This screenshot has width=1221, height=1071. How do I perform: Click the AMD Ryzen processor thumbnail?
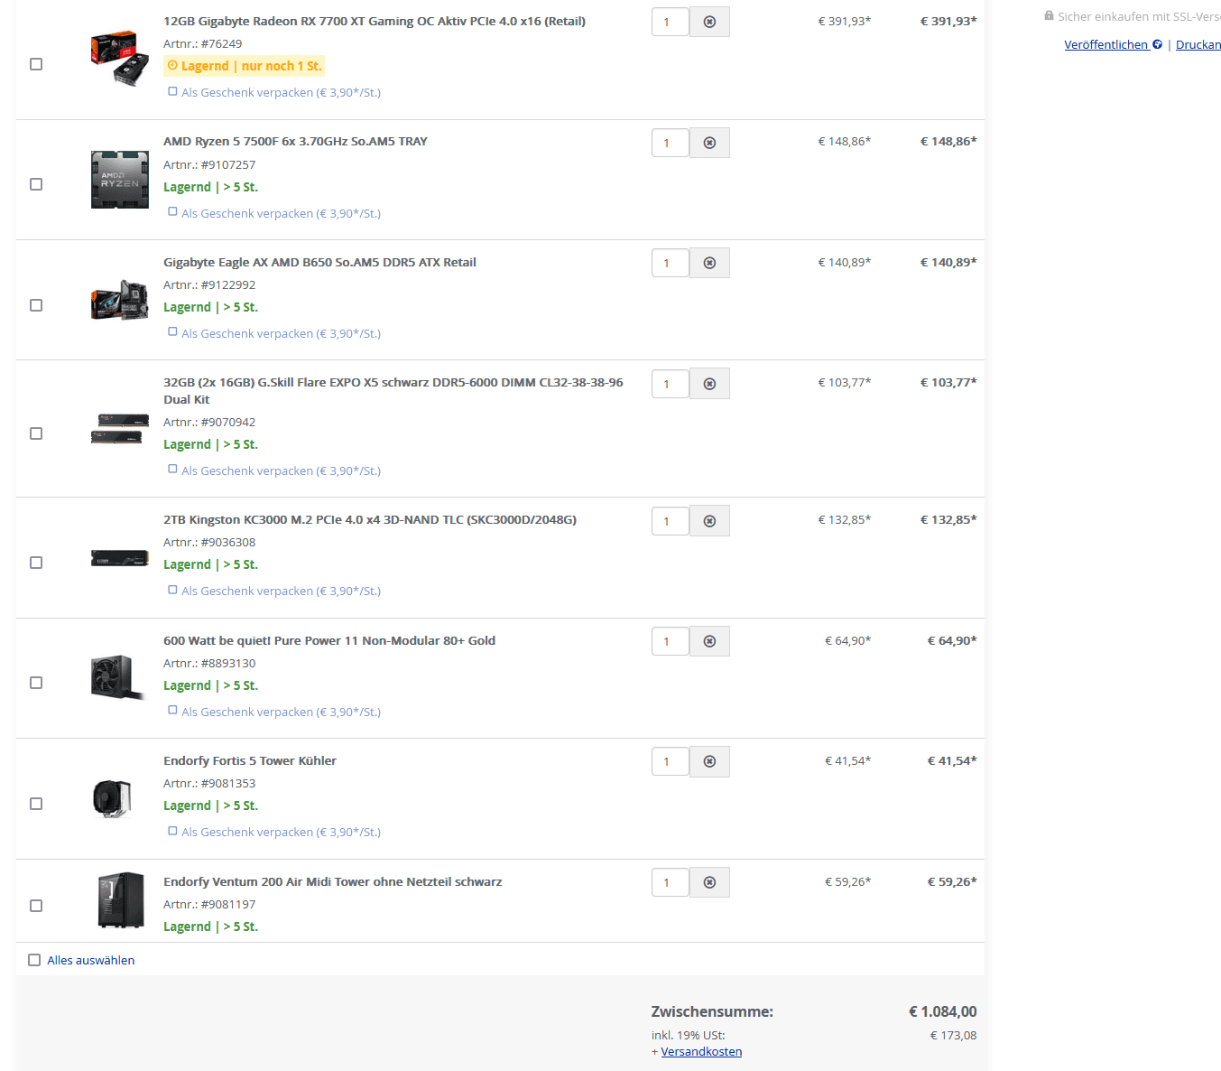[x=119, y=180]
